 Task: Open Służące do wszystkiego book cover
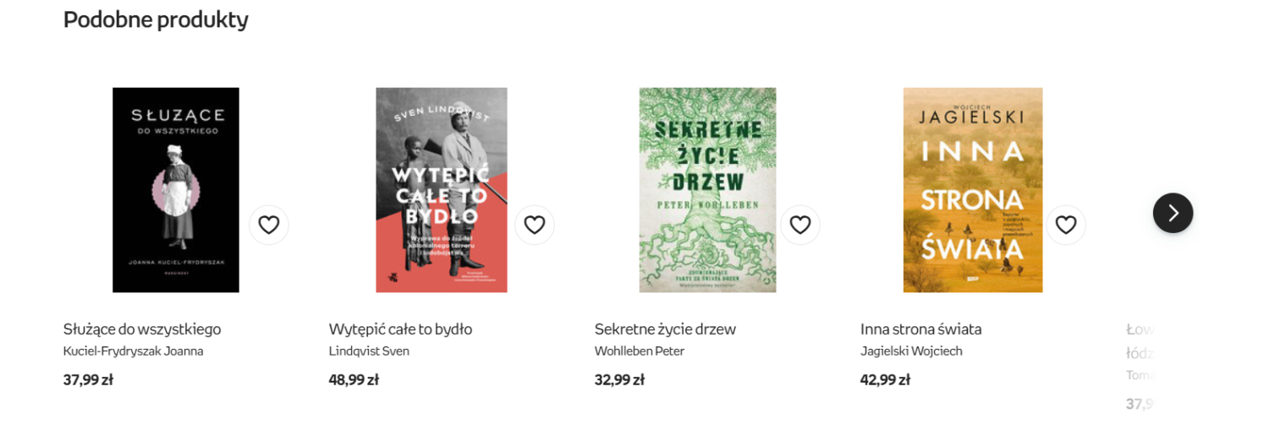pyautogui.click(x=176, y=190)
